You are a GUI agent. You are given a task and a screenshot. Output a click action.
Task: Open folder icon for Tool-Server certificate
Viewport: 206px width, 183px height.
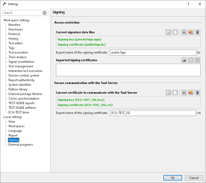click(x=168, y=93)
